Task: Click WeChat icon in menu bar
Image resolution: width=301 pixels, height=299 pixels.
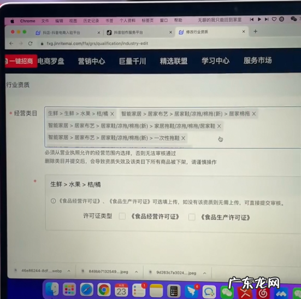Action: (x=294, y=19)
